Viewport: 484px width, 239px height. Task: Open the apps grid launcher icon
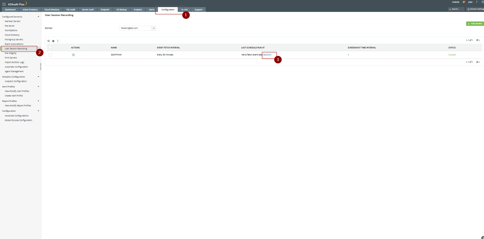point(4,4)
